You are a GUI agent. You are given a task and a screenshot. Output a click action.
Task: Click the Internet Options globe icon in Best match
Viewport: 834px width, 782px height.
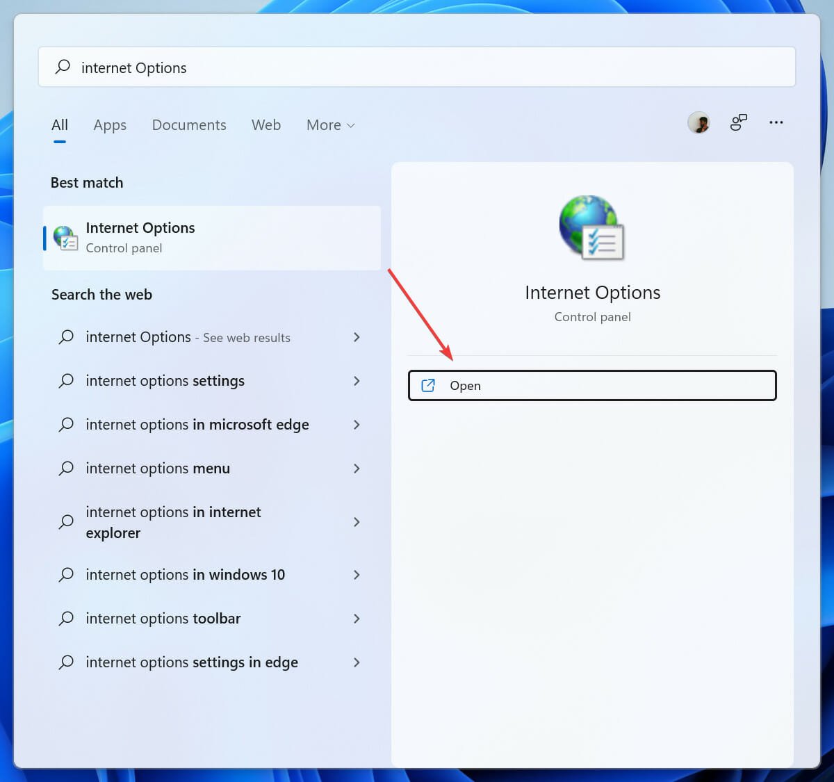coord(66,238)
